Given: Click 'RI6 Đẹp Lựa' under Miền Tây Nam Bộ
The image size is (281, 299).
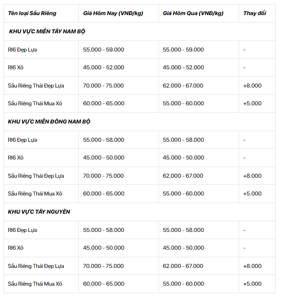Looking at the screenshot, I should point(22,50).
